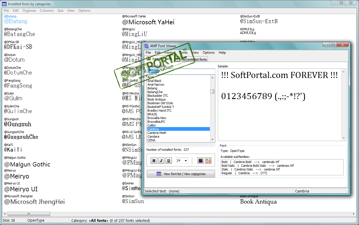Viewport: 359px width, 225px height.
Task: Select Bookman Old Style in font list
Action: pyautogui.click(x=178, y=103)
